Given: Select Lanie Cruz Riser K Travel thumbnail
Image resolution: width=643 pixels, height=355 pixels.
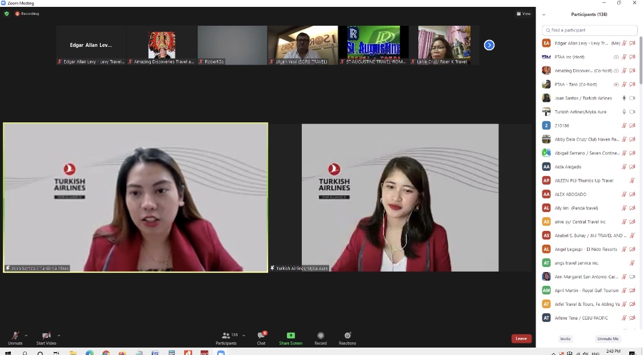Looking at the screenshot, I should click(444, 45).
